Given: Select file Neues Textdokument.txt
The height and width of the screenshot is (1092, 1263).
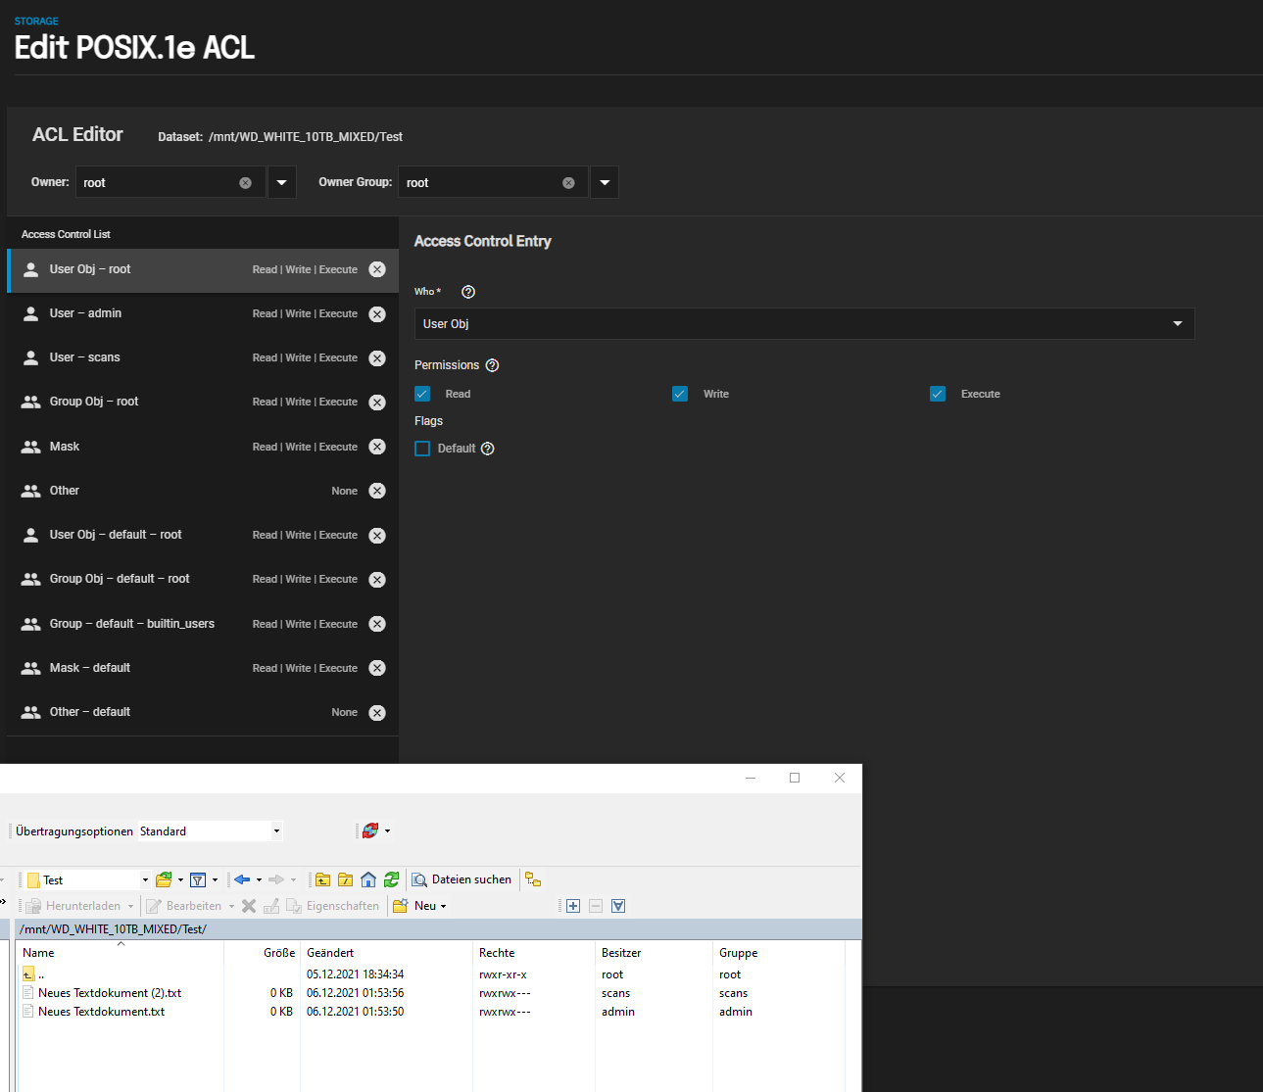Looking at the screenshot, I should click(101, 1012).
